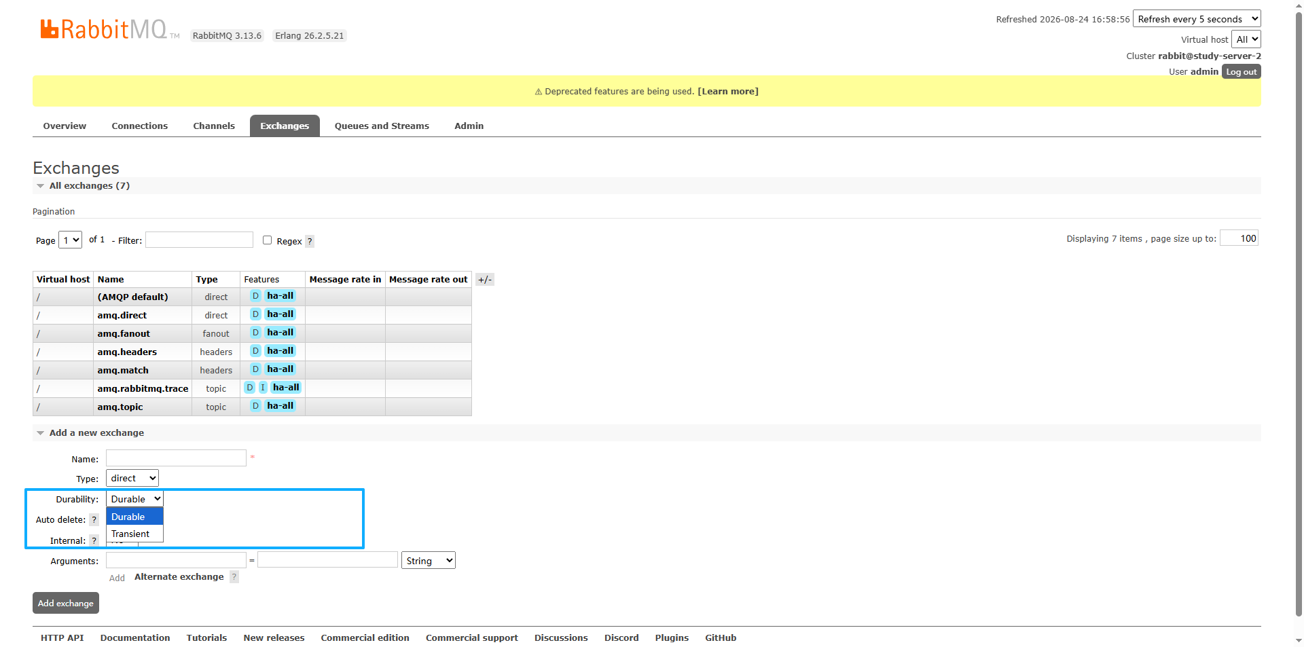Click the Add exchange button
1304x647 pixels.
coord(66,603)
